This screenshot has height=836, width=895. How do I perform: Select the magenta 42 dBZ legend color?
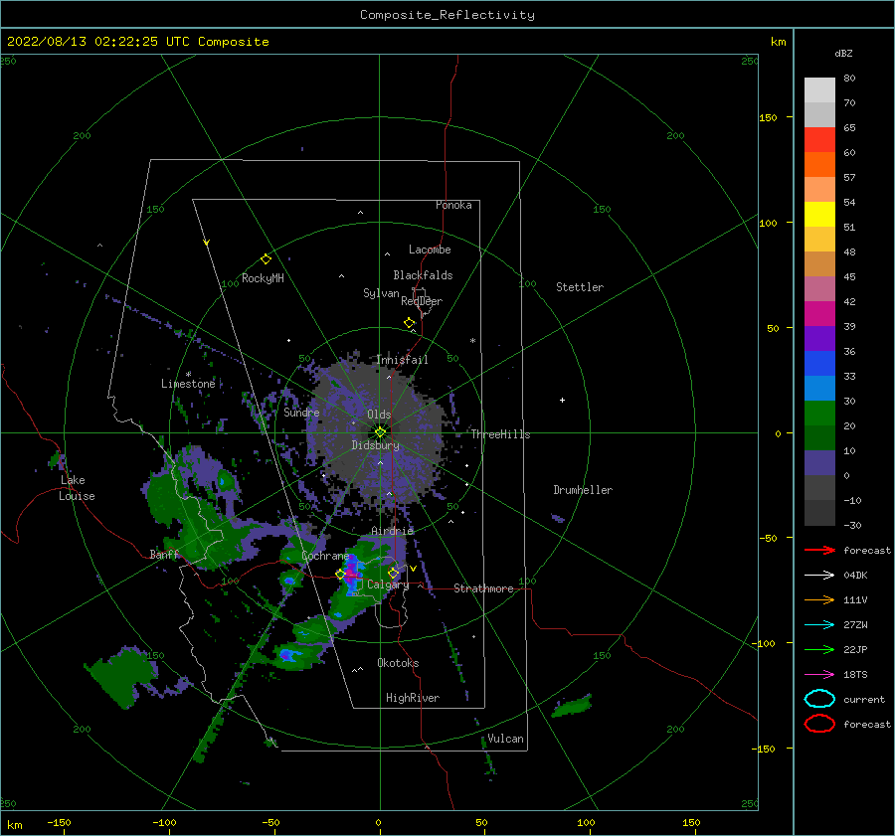(819, 313)
